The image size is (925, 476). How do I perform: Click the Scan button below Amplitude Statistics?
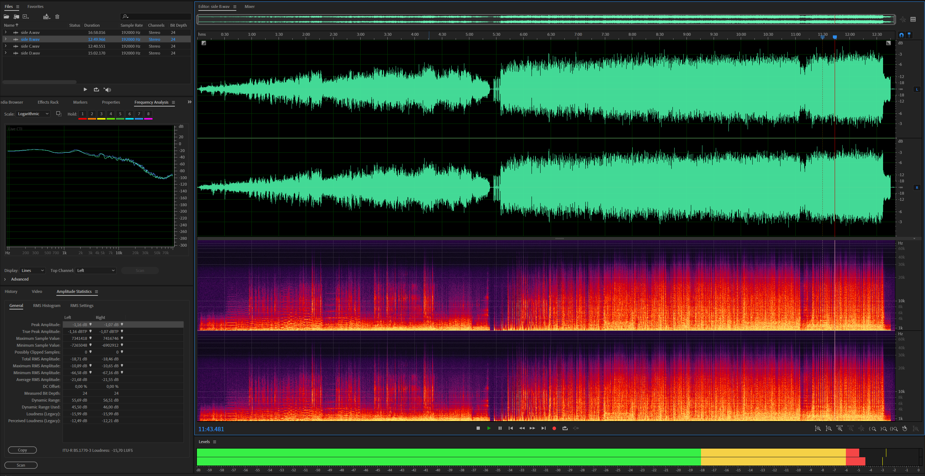point(21,465)
